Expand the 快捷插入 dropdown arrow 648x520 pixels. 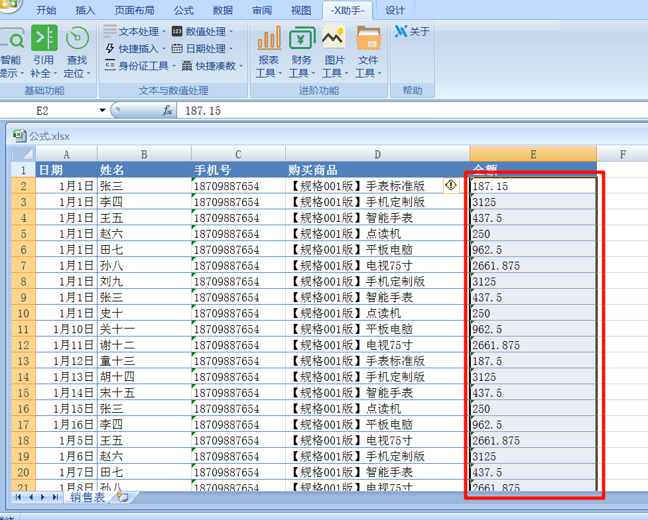164,49
